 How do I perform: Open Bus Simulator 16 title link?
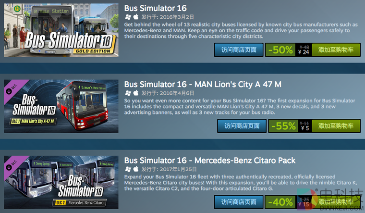click(156, 8)
